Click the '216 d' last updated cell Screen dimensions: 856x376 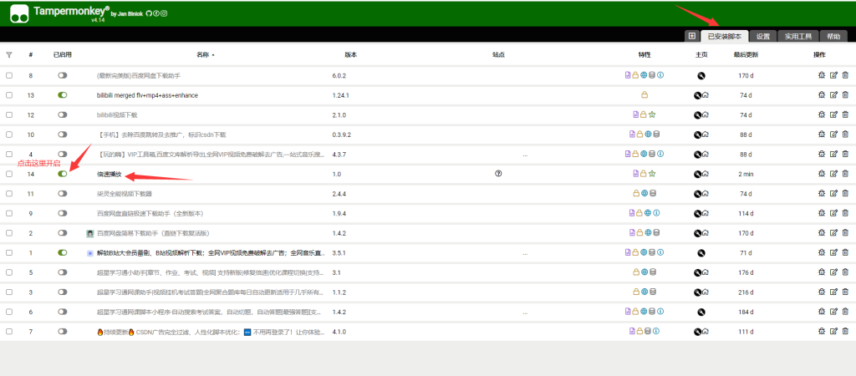745,292
